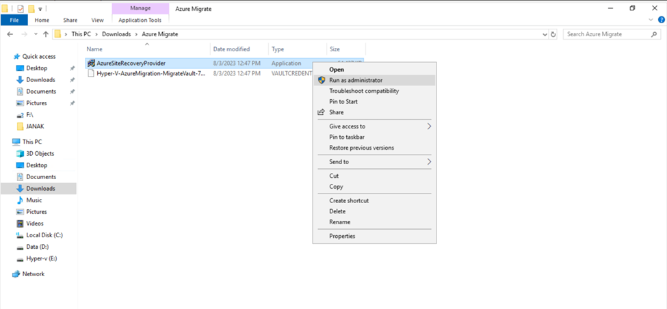The image size is (667, 309).
Task: Switch to the Share ribbon tab
Action: pyautogui.click(x=70, y=20)
